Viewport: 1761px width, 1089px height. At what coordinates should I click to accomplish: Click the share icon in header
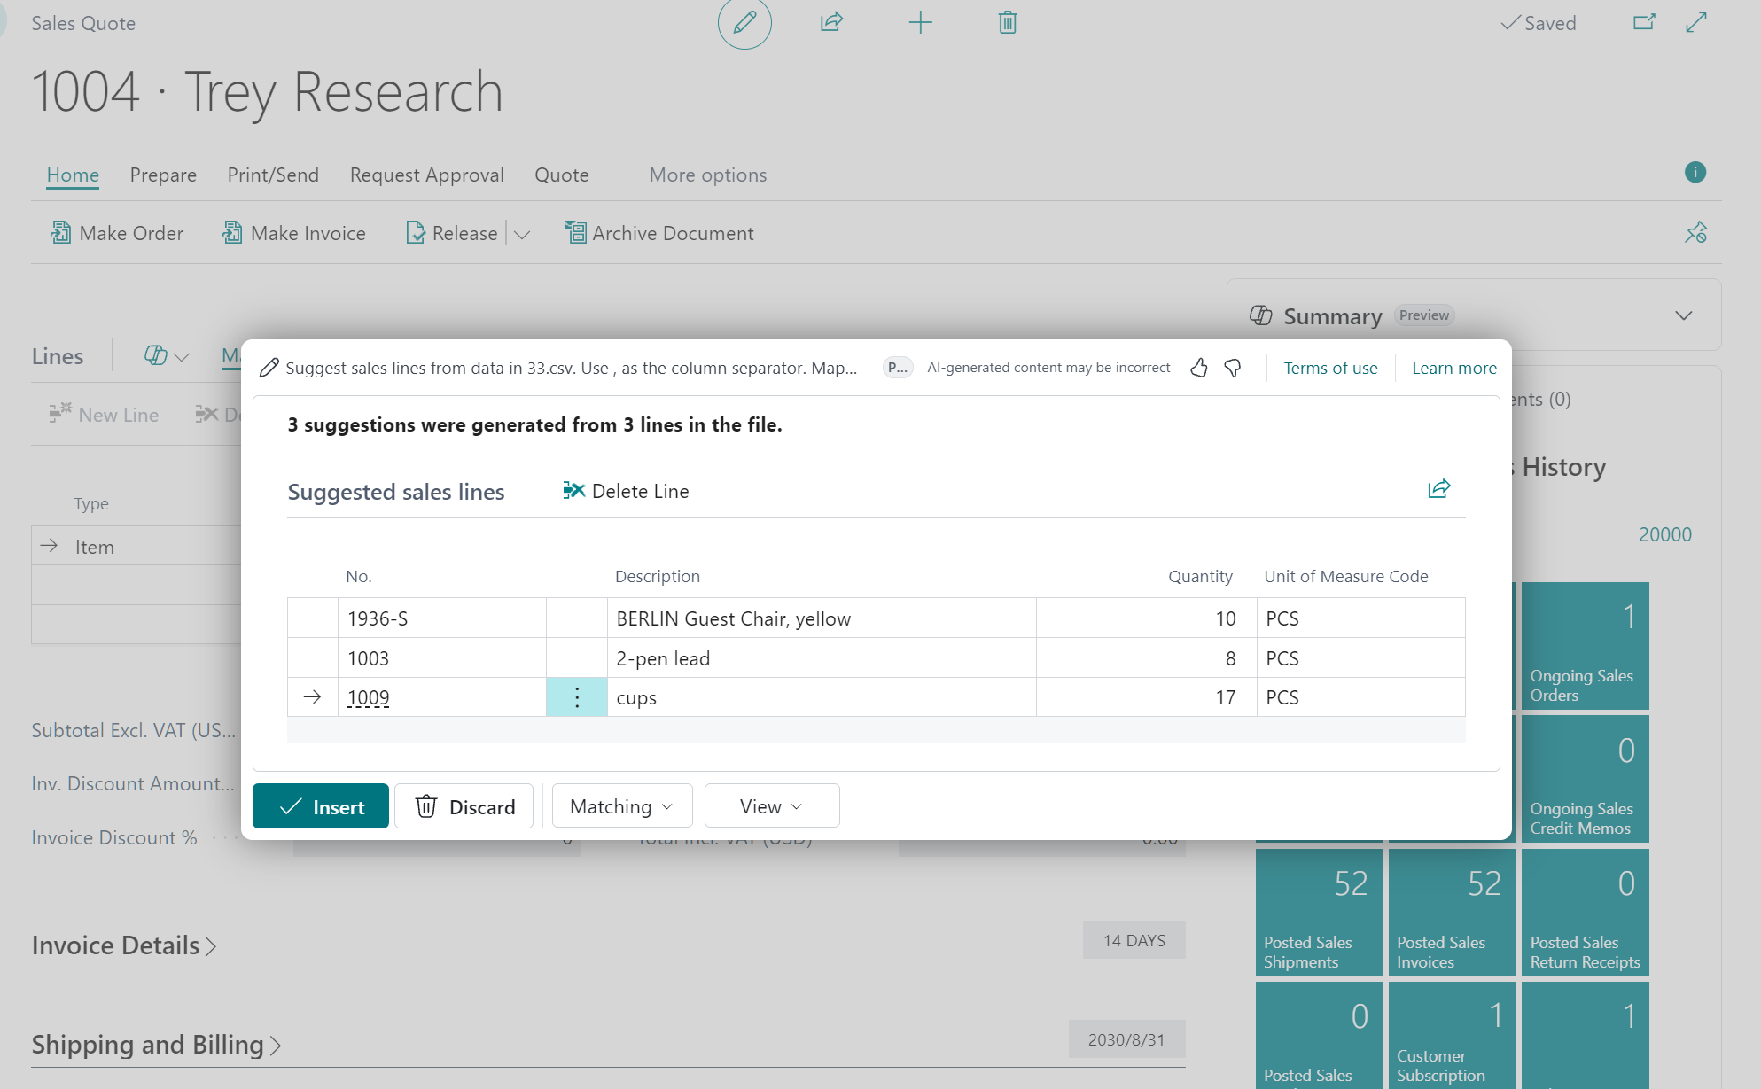(831, 22)
